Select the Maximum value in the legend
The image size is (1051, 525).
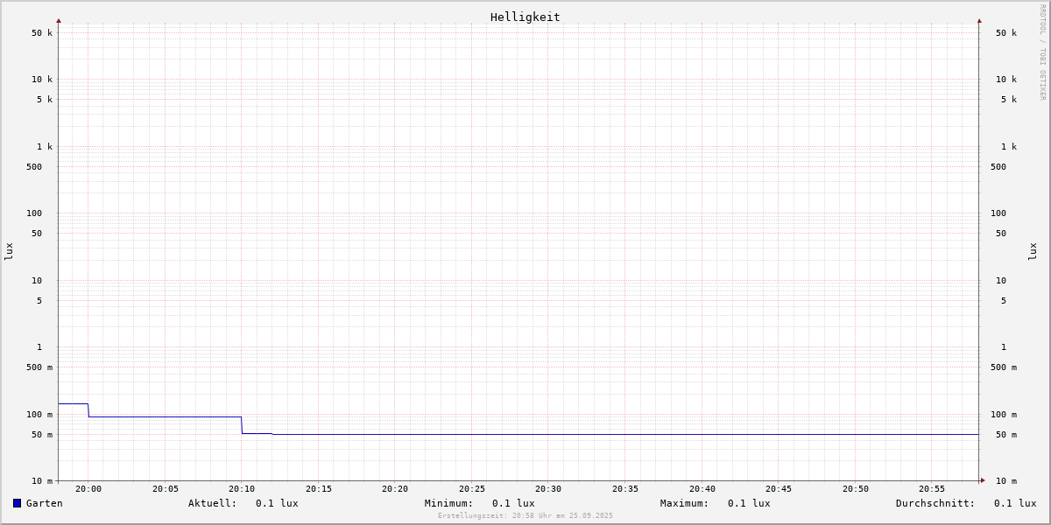(x=749, y=503)
